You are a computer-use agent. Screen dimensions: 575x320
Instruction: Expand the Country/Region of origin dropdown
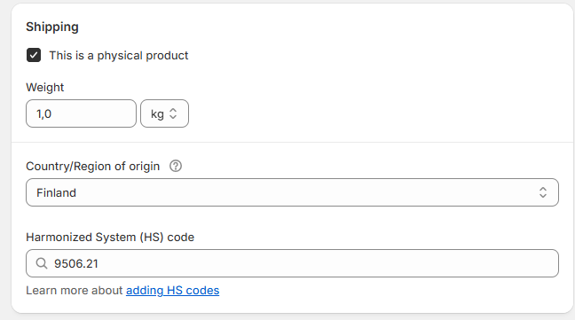[x=292, y=192]
